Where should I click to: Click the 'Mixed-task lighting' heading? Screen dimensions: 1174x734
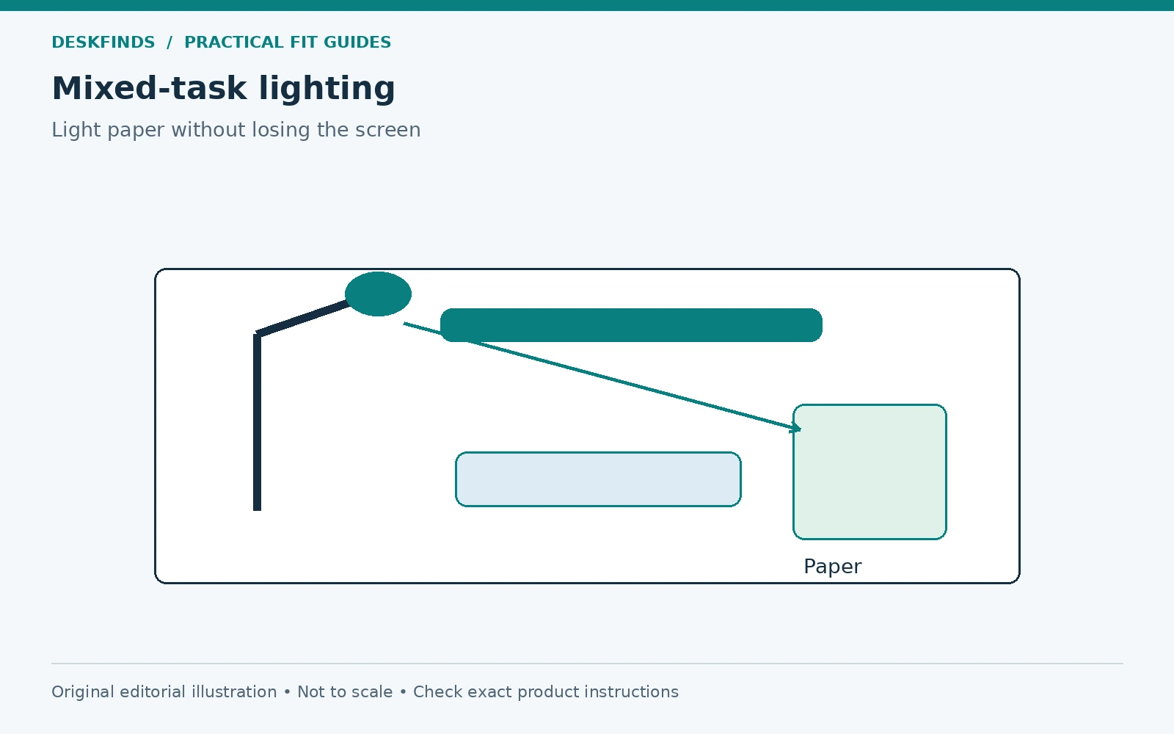224,89
